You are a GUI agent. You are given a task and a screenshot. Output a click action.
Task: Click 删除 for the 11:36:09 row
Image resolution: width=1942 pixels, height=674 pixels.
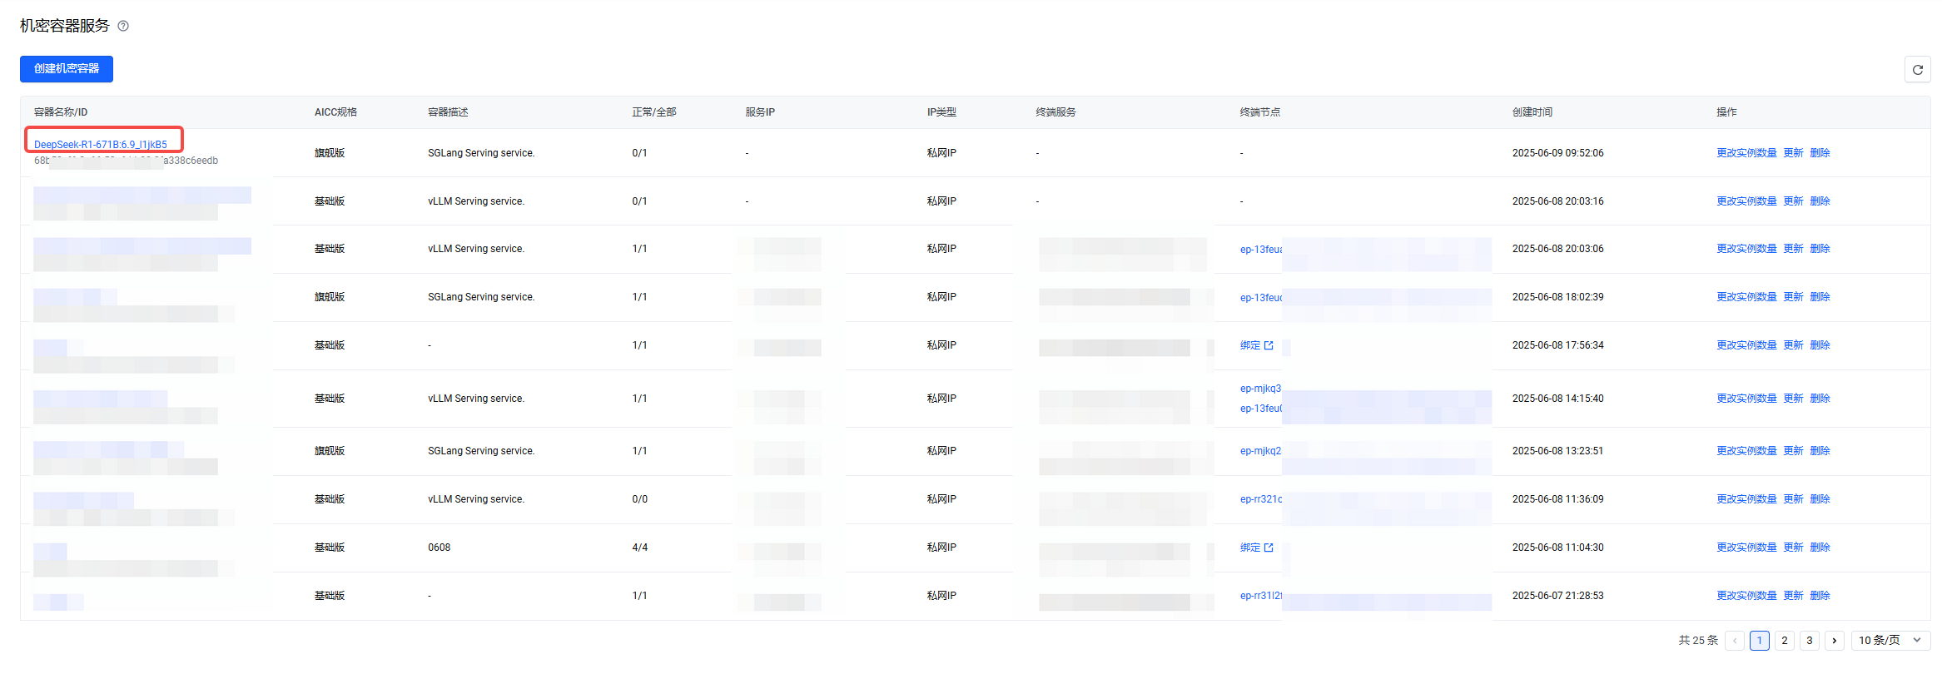pyautogui.click(x=1820, y=499)
